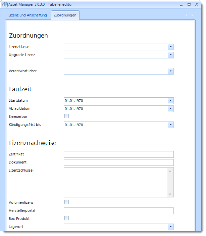Viewport: 206px width, 236px height.
Task: Enable the Erneuerbar checkbox
Action: pyautogui.click(x=66, y=116)
